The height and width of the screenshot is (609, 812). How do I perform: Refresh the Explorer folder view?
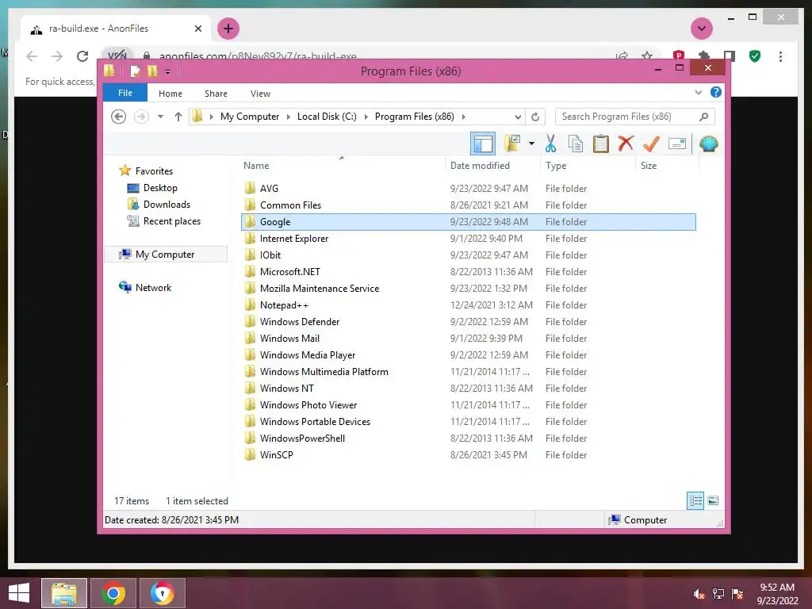[535, 117]
